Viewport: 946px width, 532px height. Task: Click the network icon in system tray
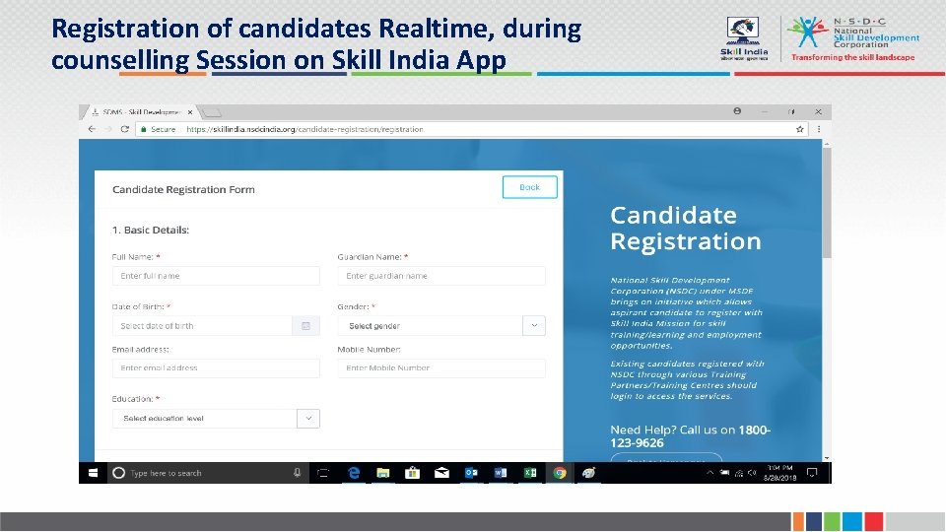point(739,473)
